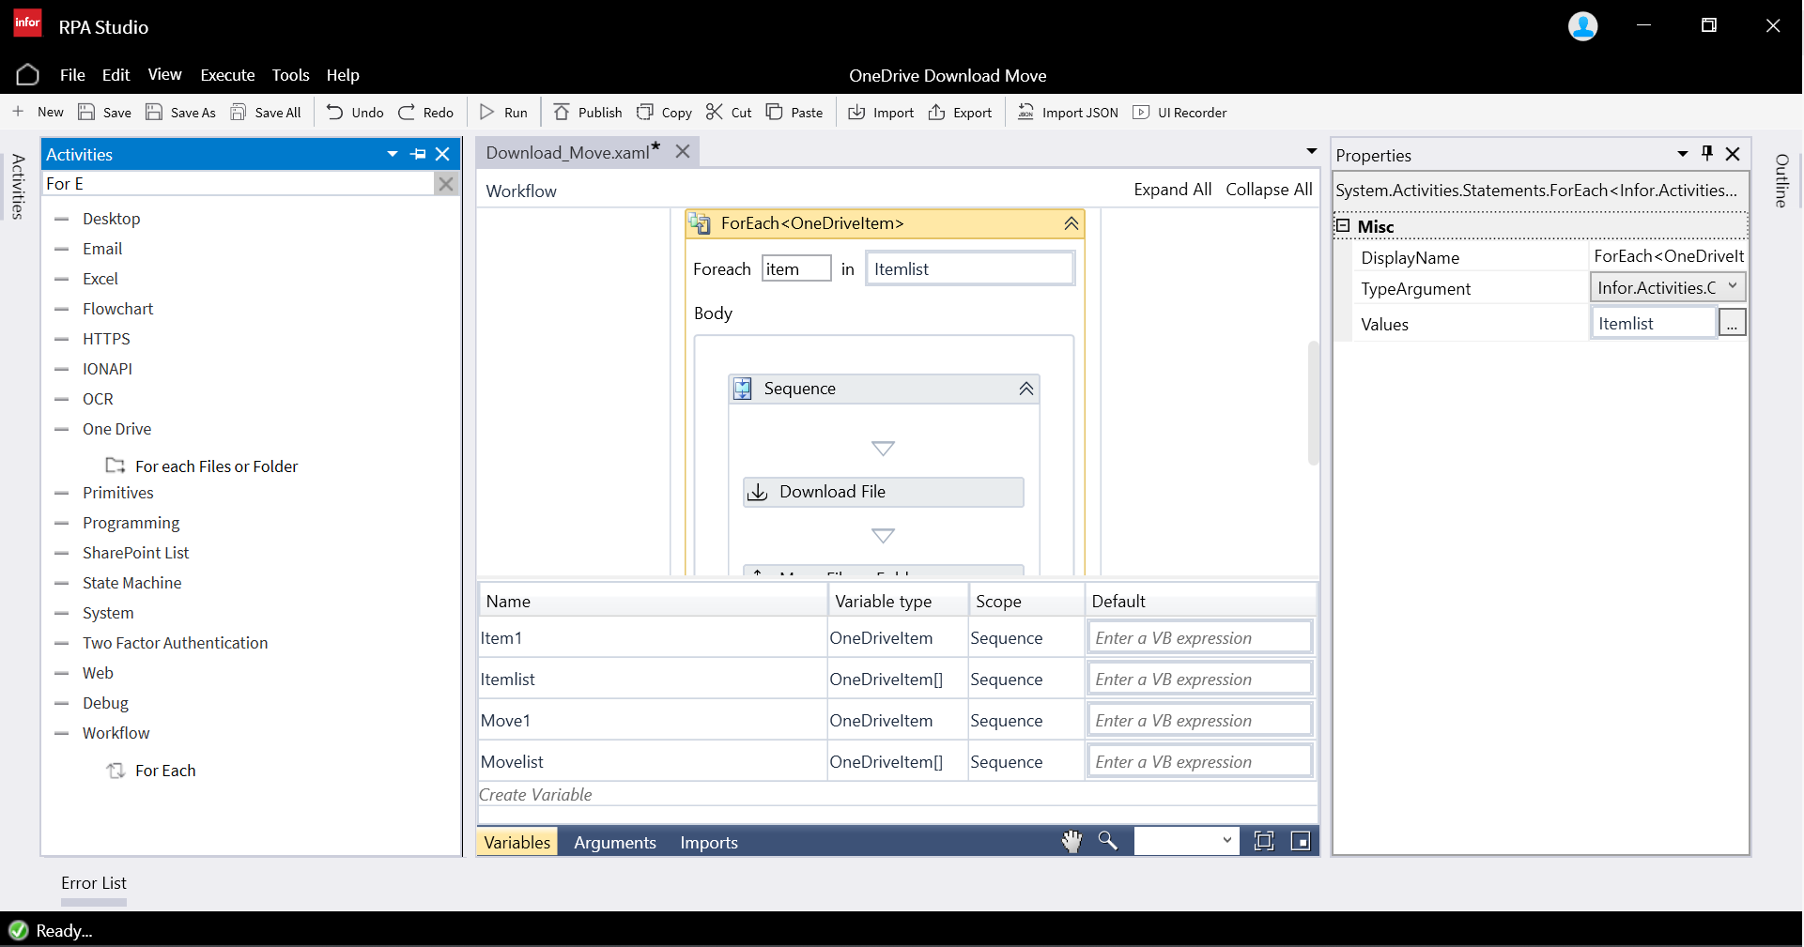This screenshot has width=1804, height=947.
Task: Click the Import JSON toolbar icon
Action: tap(1025, 113)
